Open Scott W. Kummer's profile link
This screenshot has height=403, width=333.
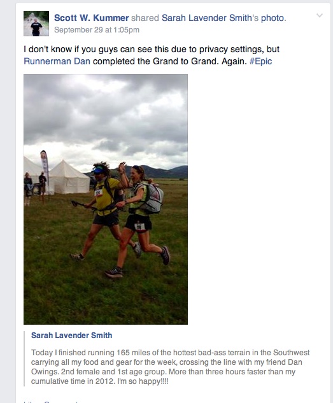tap(92, 18)
